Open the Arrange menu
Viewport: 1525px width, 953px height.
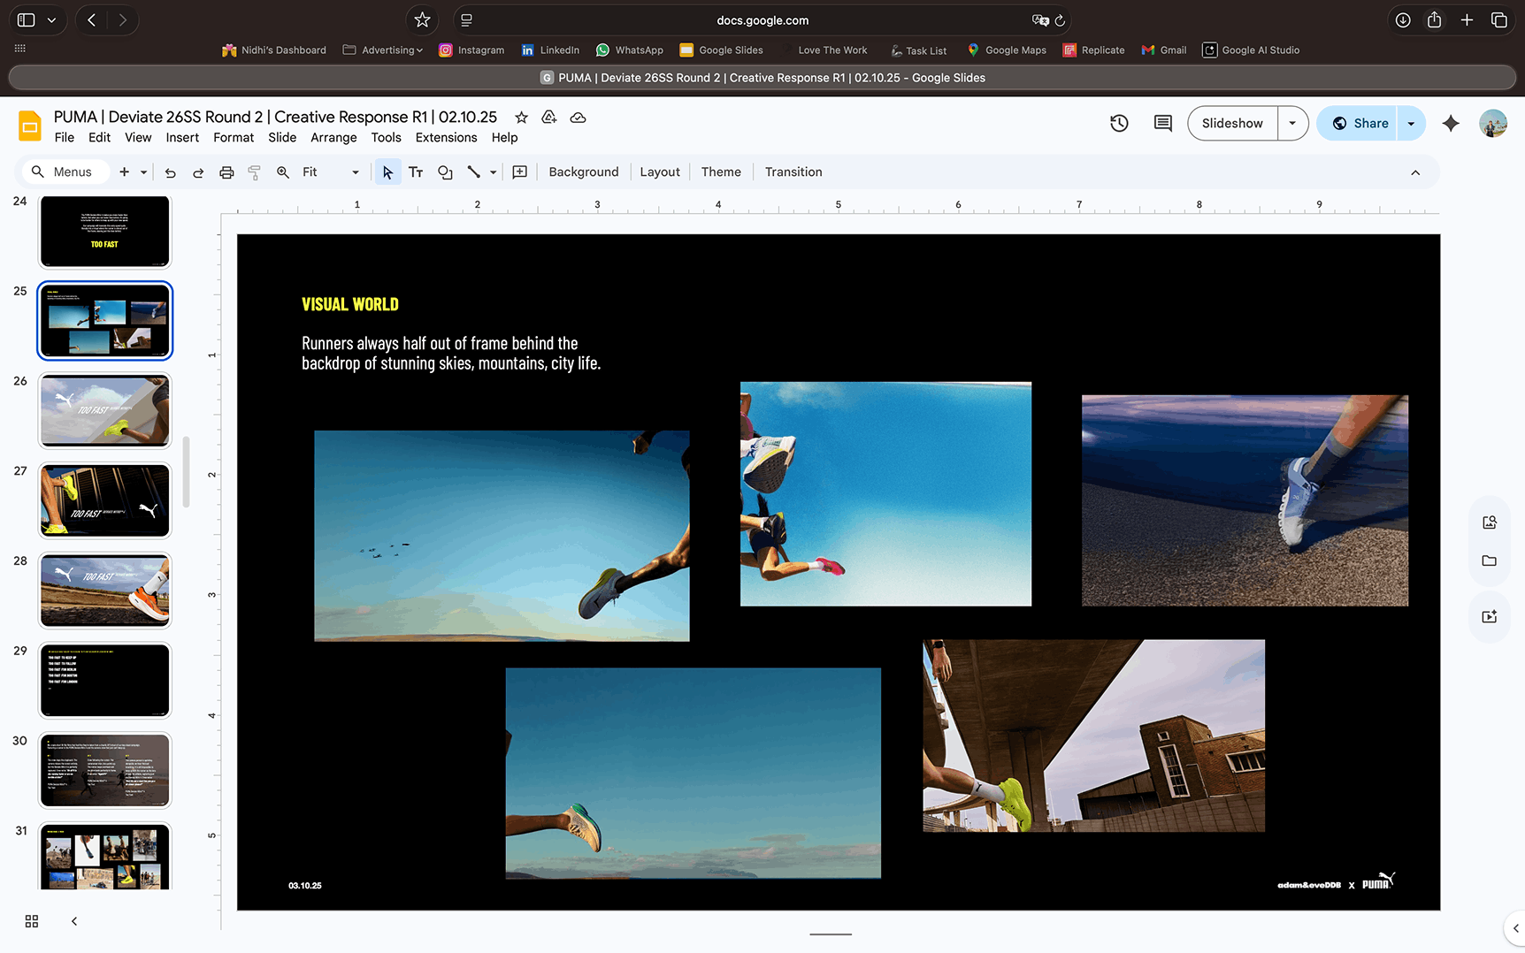click(x=333, y=138)
